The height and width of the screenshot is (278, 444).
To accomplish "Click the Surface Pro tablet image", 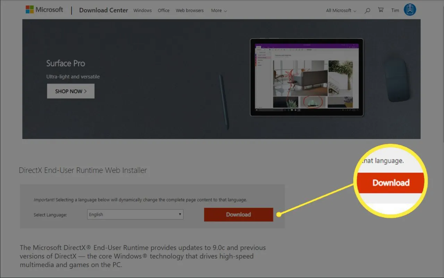I will pyautogui.click(x=307, y=78).
